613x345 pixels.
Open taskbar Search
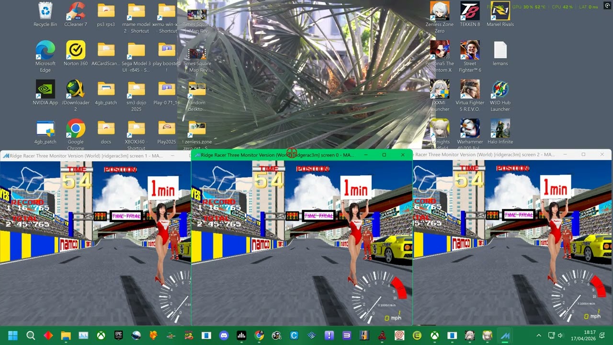click(x=31, y=335)
